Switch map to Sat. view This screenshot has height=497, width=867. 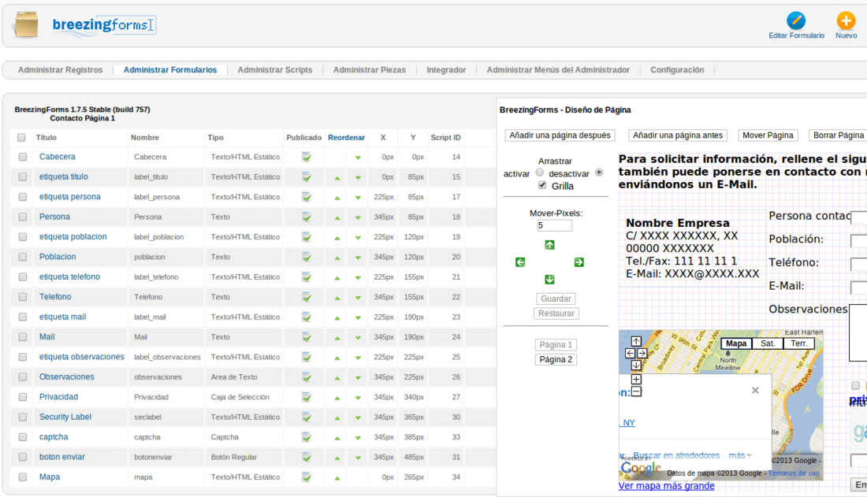tap(768, 344)
